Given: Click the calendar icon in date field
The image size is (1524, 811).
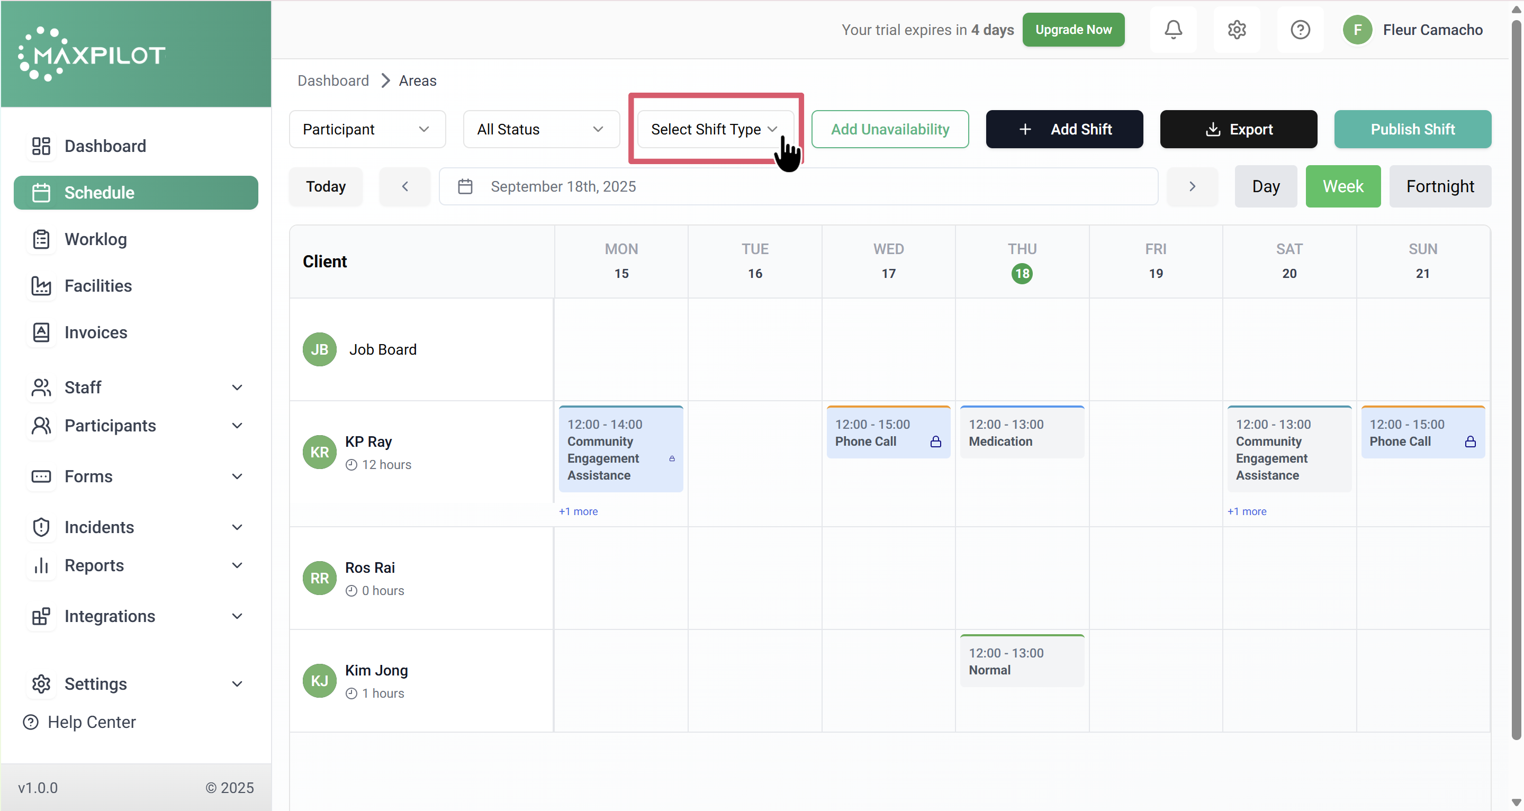Looking at the screenshot, I should point(465,186).
